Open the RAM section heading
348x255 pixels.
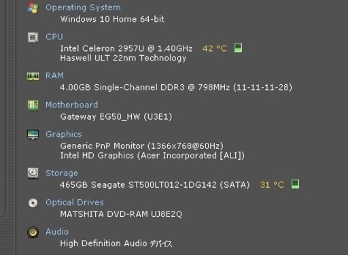pos(54,75)
